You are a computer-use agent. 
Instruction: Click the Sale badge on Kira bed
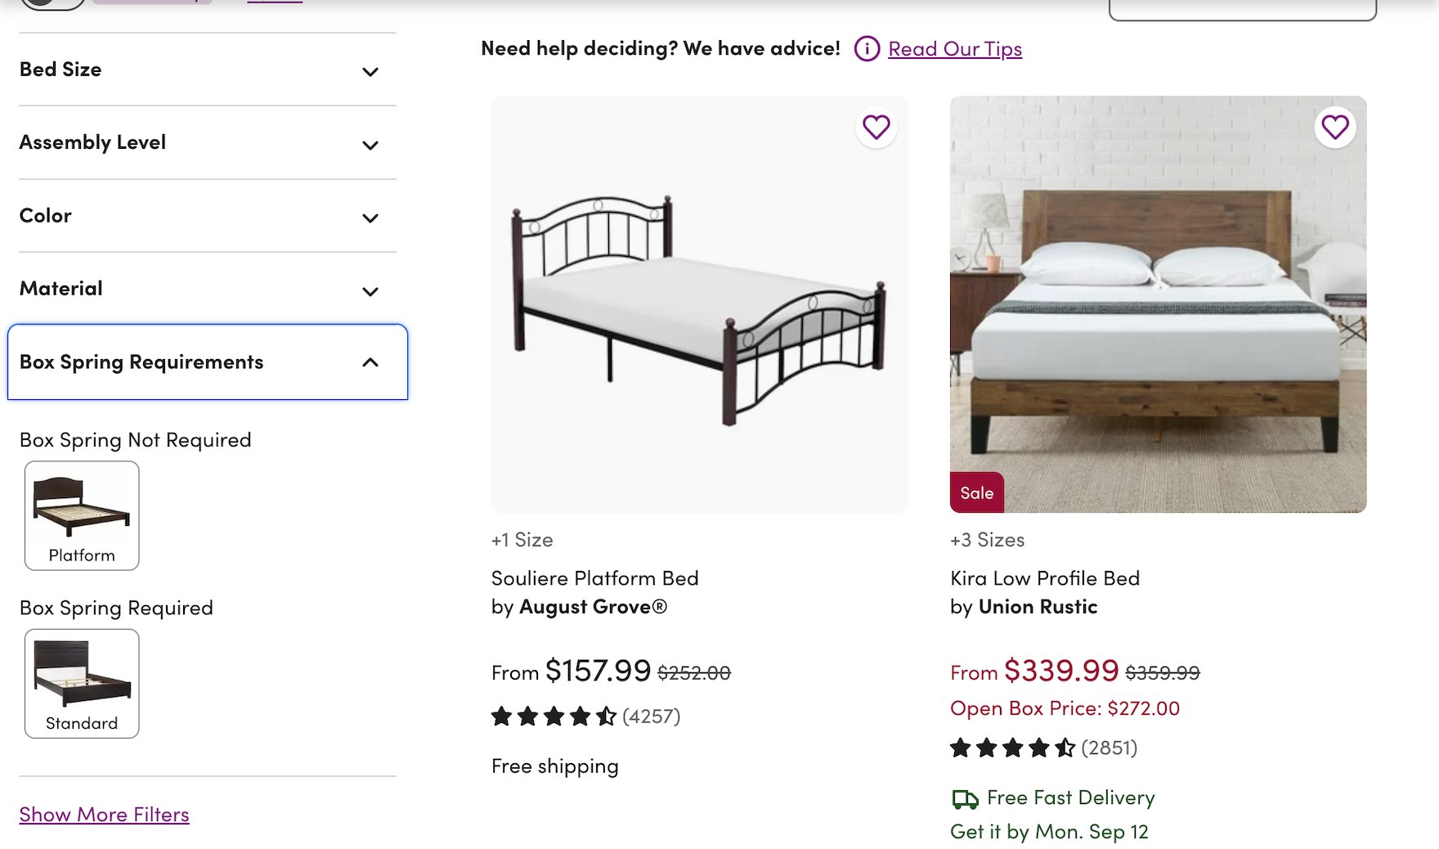point(976,492)
